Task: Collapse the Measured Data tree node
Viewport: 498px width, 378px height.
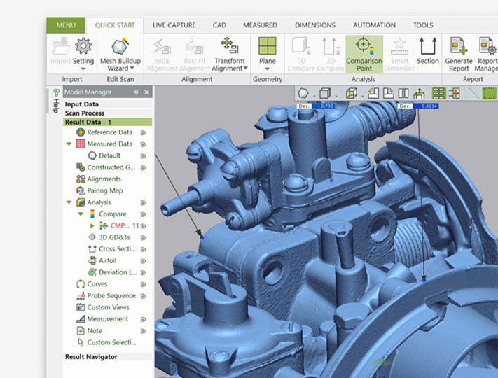Action: coord(69,144)
